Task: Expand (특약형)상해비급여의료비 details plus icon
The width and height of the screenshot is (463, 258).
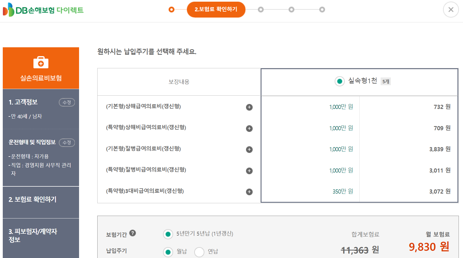Action: point(249,128)
